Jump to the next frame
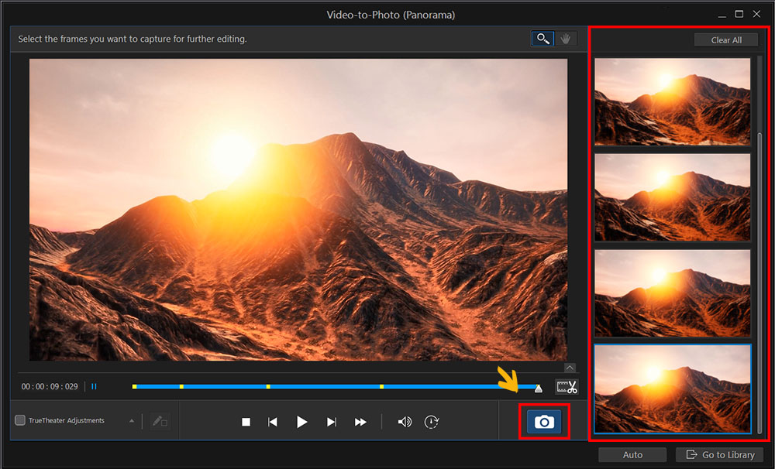 tap(331, 422)
